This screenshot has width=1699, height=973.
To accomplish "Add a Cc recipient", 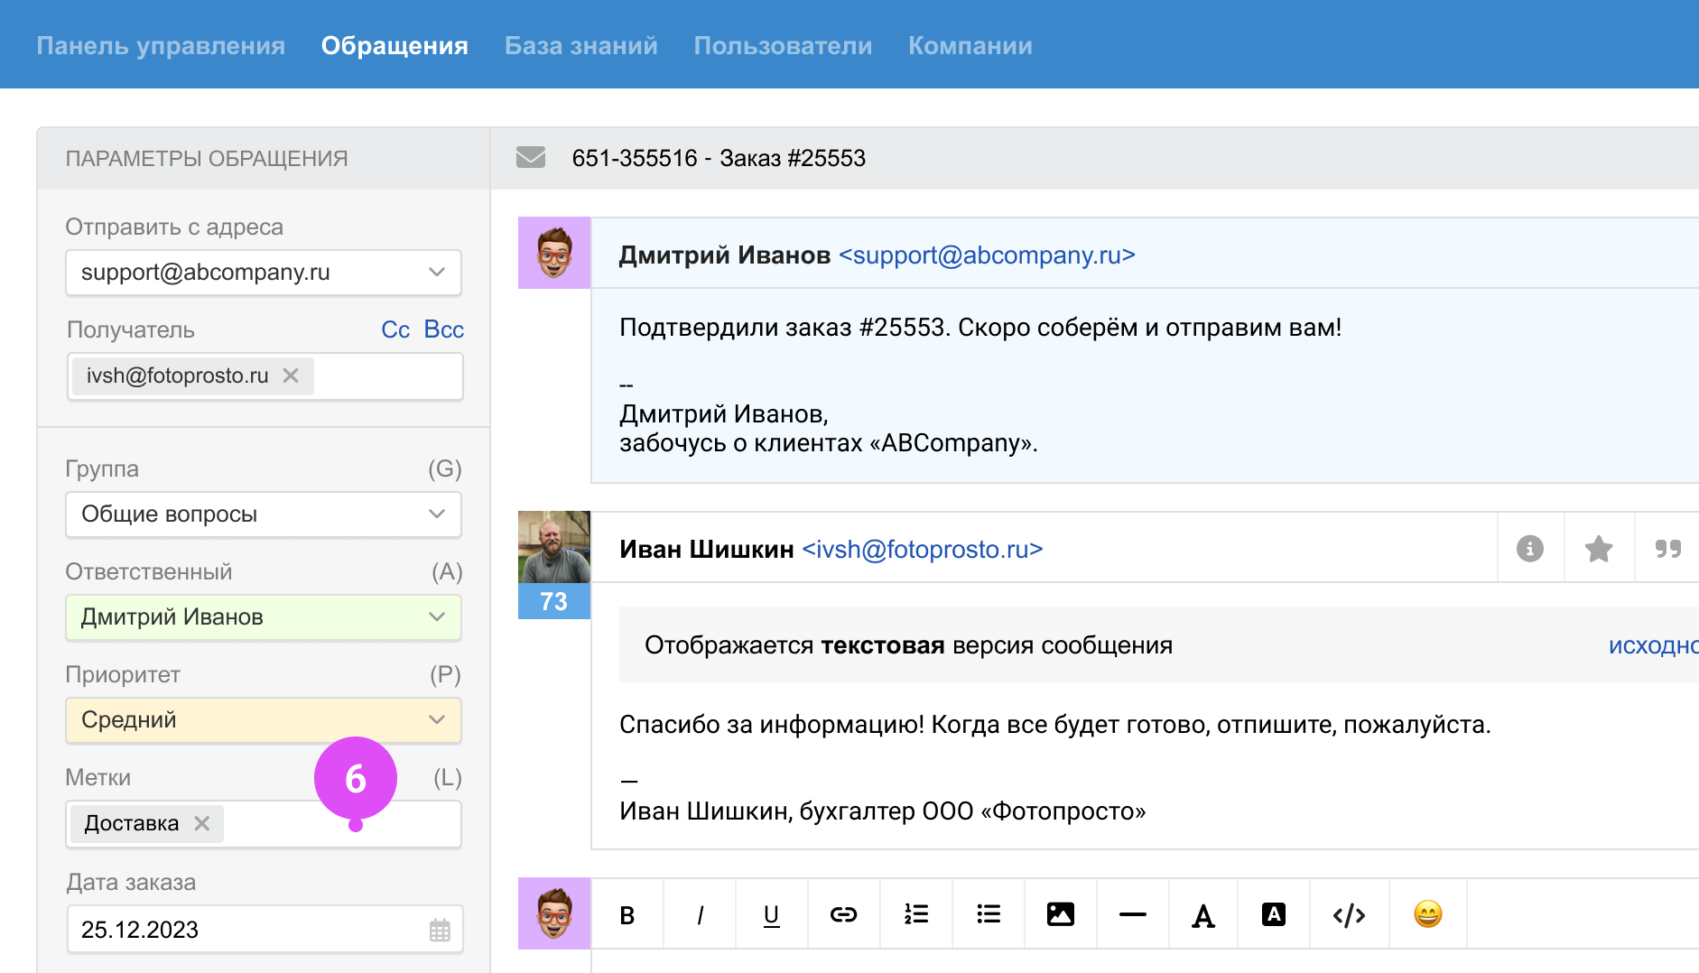I will pyautogui.click(x=395, y=329).
